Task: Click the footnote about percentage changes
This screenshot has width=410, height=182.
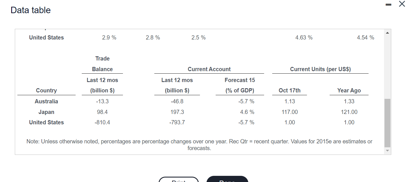Action: point(199,144)
